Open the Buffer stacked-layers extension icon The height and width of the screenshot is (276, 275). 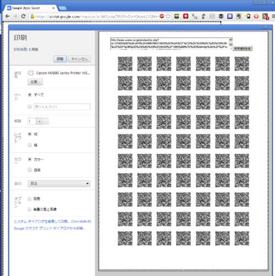coord(221,16)
